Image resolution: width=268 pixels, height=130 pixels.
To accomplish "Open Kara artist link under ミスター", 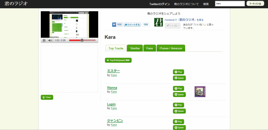I will coord(114,75).
